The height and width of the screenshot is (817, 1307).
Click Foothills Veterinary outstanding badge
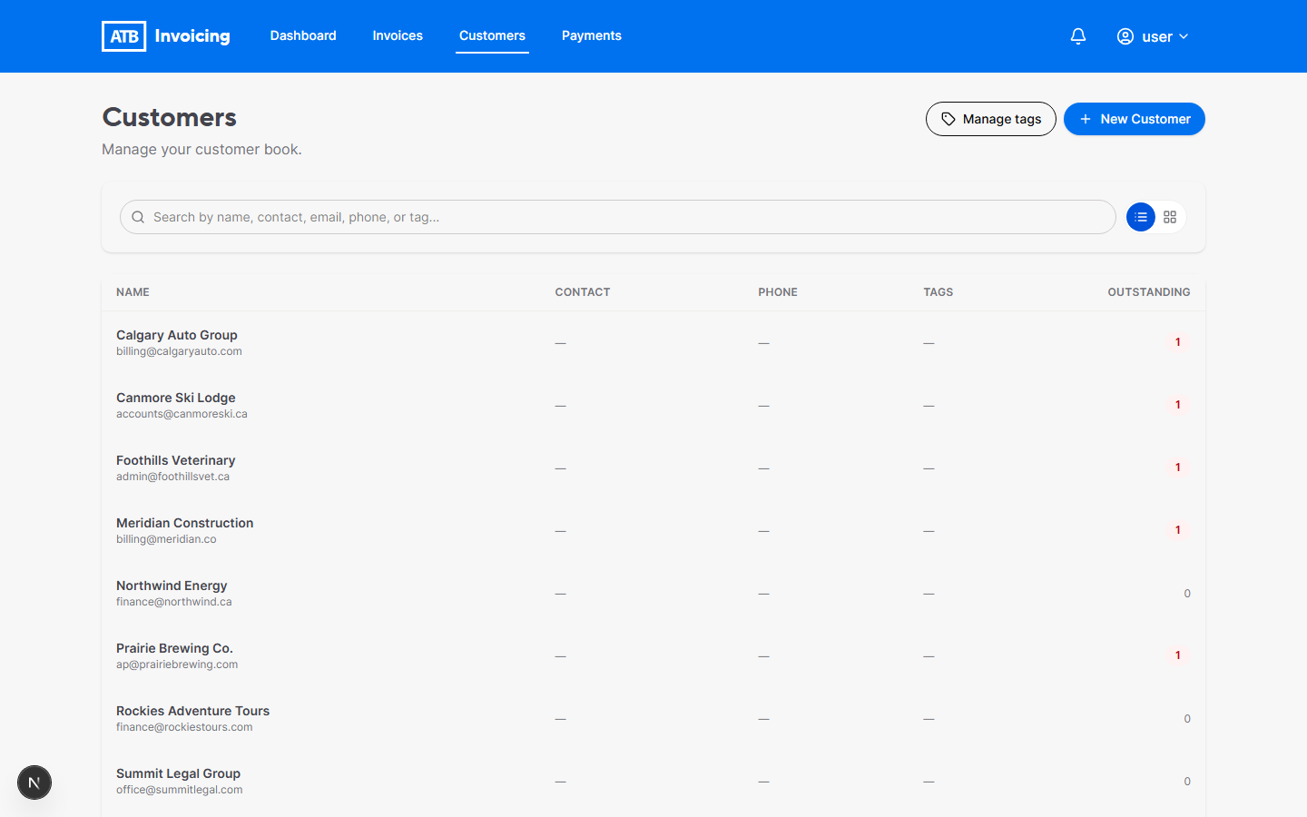tap(1178, 468)
